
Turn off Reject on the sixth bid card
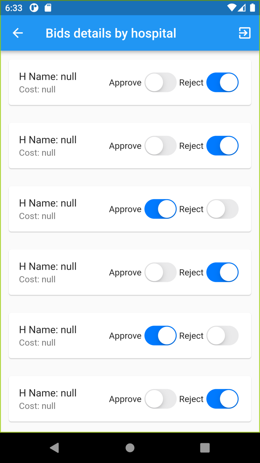point(222,399)
